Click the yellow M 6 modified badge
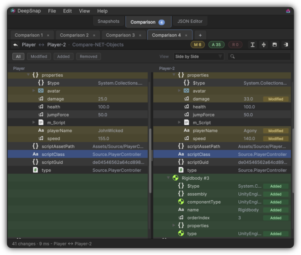 tap(197, 45)
